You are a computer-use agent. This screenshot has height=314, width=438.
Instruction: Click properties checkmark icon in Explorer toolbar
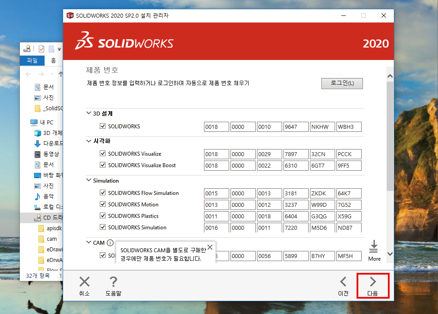tap(42, 49)
